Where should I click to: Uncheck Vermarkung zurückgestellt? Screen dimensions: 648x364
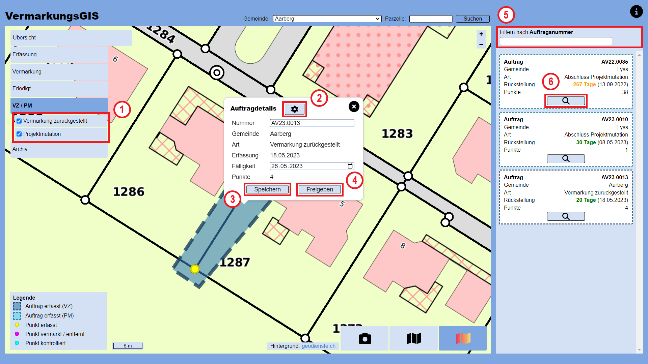19,121
